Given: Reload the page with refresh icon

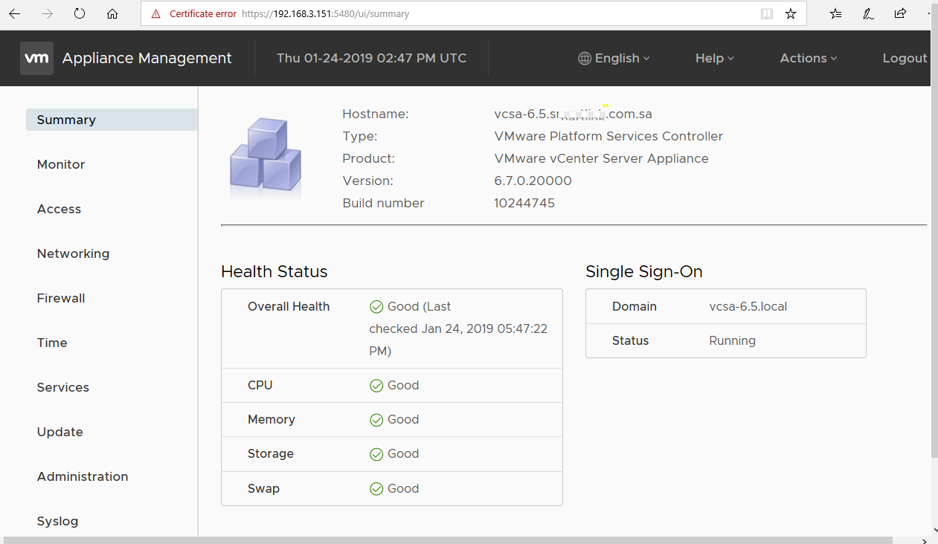Looking at the screenshot, I should coord(80,13).
